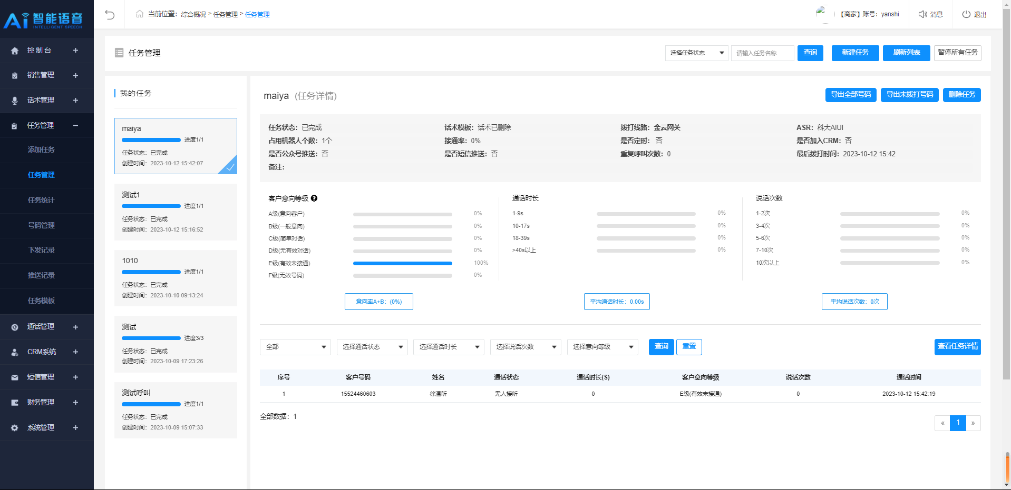
Task: Open 下发记录 submenu item
Action: click(41, 250)
